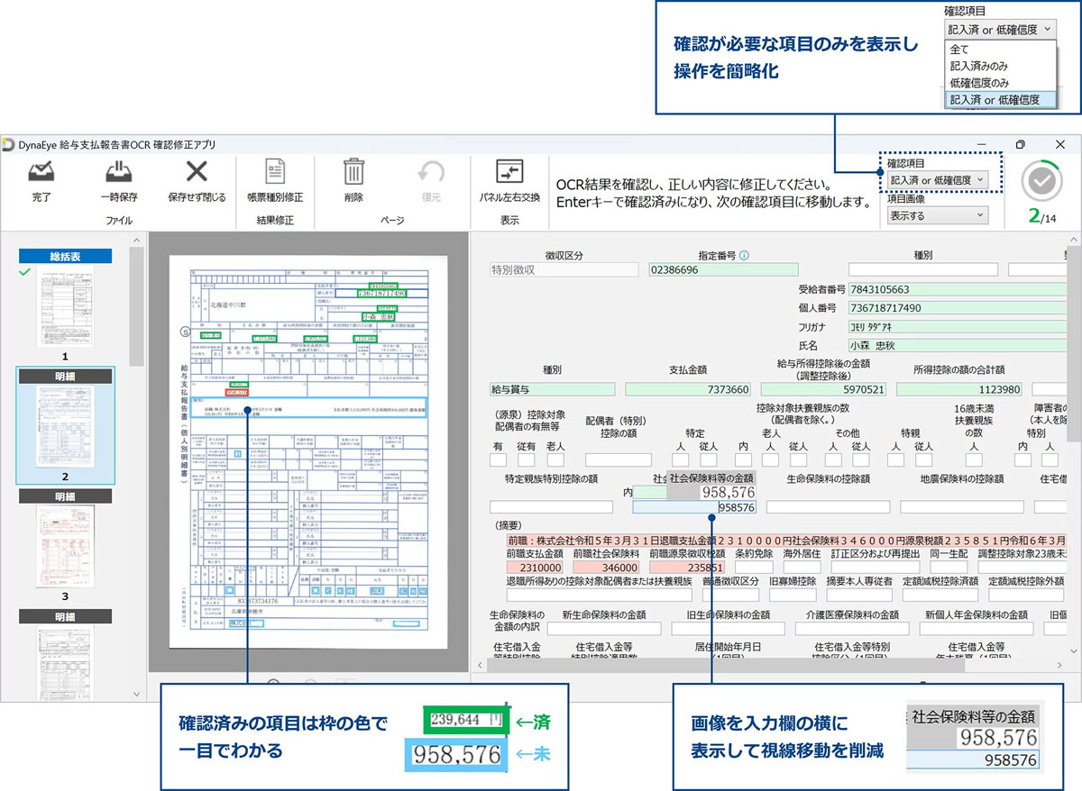
Task: Click 前職支払金額 field 2310000
Action: [536, 568]
